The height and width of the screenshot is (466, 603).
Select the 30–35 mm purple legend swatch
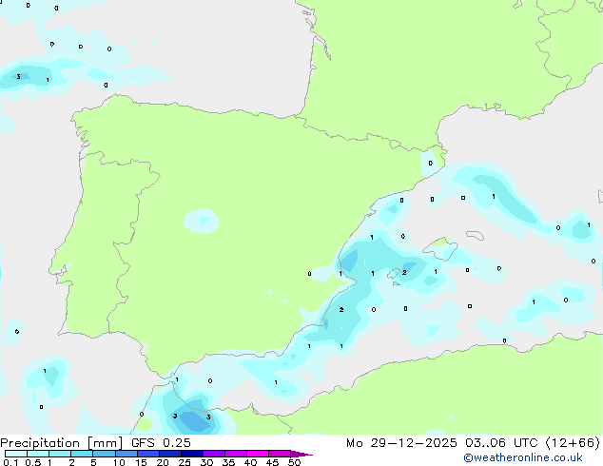pyautogui.click(x=214, y=454)
